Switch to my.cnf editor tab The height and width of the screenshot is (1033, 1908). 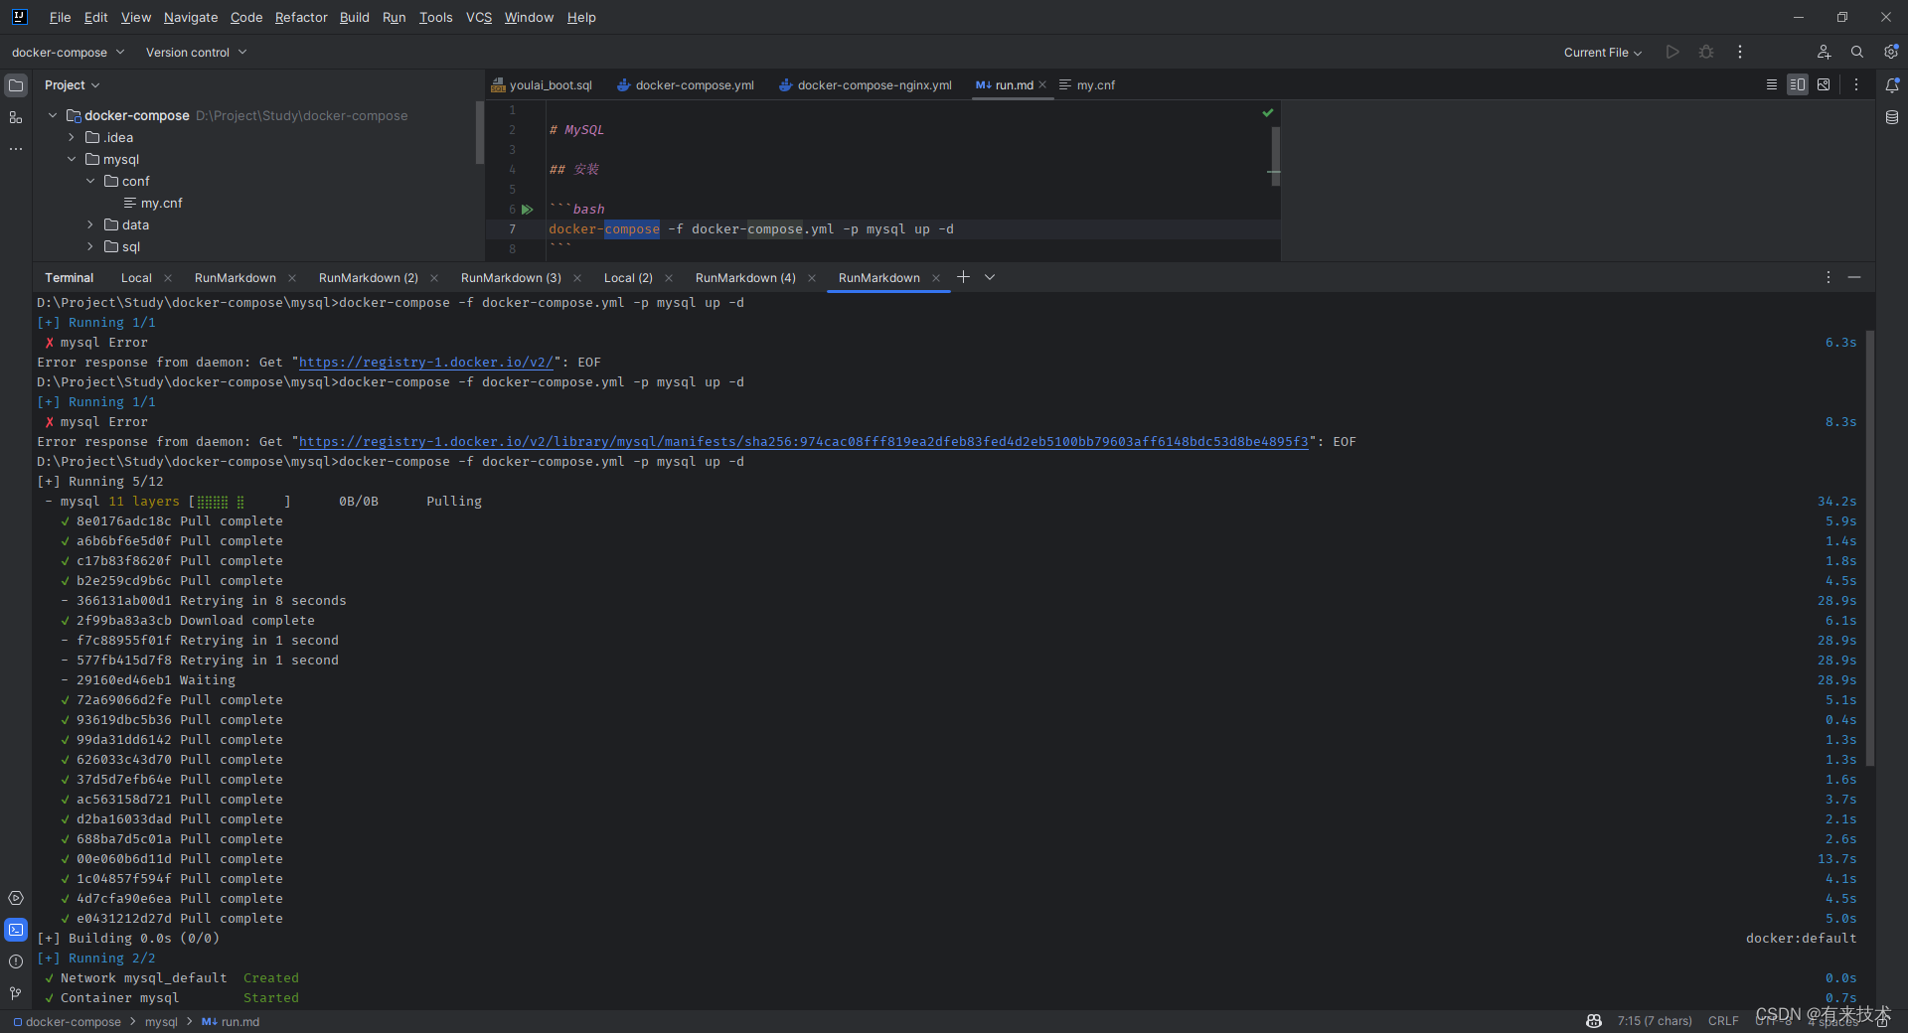click(x=1087, y=84)
